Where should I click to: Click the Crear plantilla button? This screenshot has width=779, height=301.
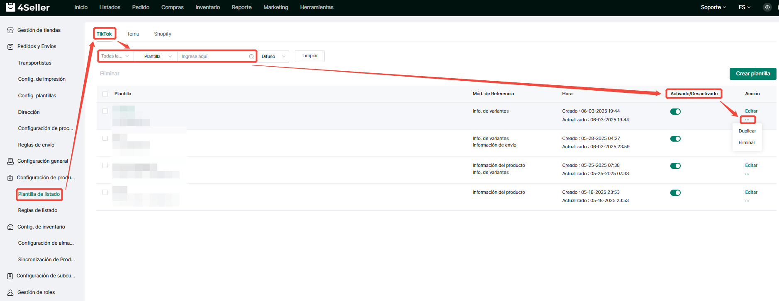tap(753, 74)
